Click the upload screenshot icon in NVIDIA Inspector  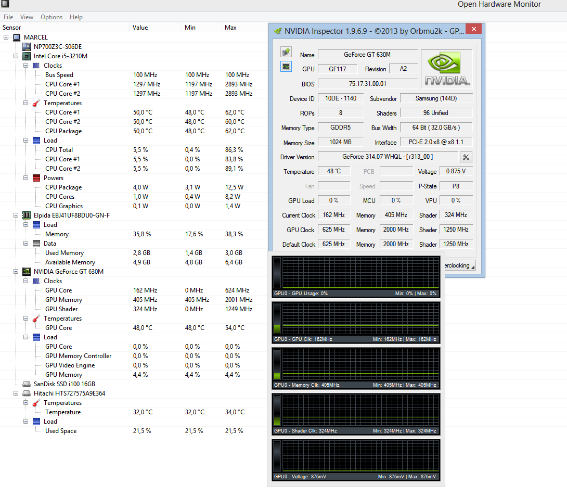point(286,52)
